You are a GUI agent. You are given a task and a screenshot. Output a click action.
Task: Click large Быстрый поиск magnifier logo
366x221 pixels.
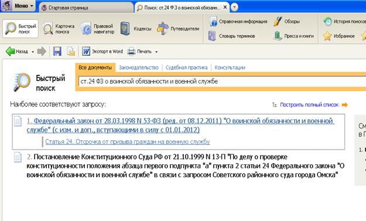point(22,82)
